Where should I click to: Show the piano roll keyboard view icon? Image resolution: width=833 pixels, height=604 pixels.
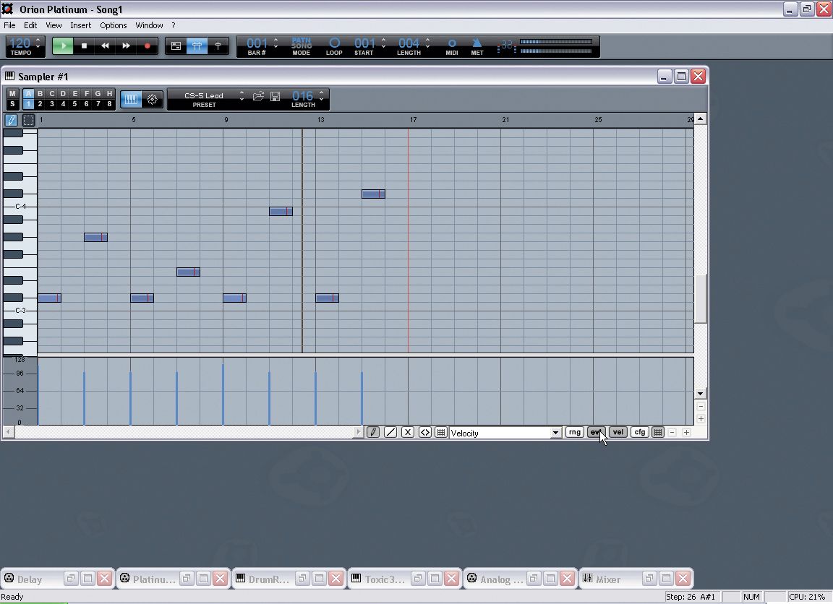131,99
